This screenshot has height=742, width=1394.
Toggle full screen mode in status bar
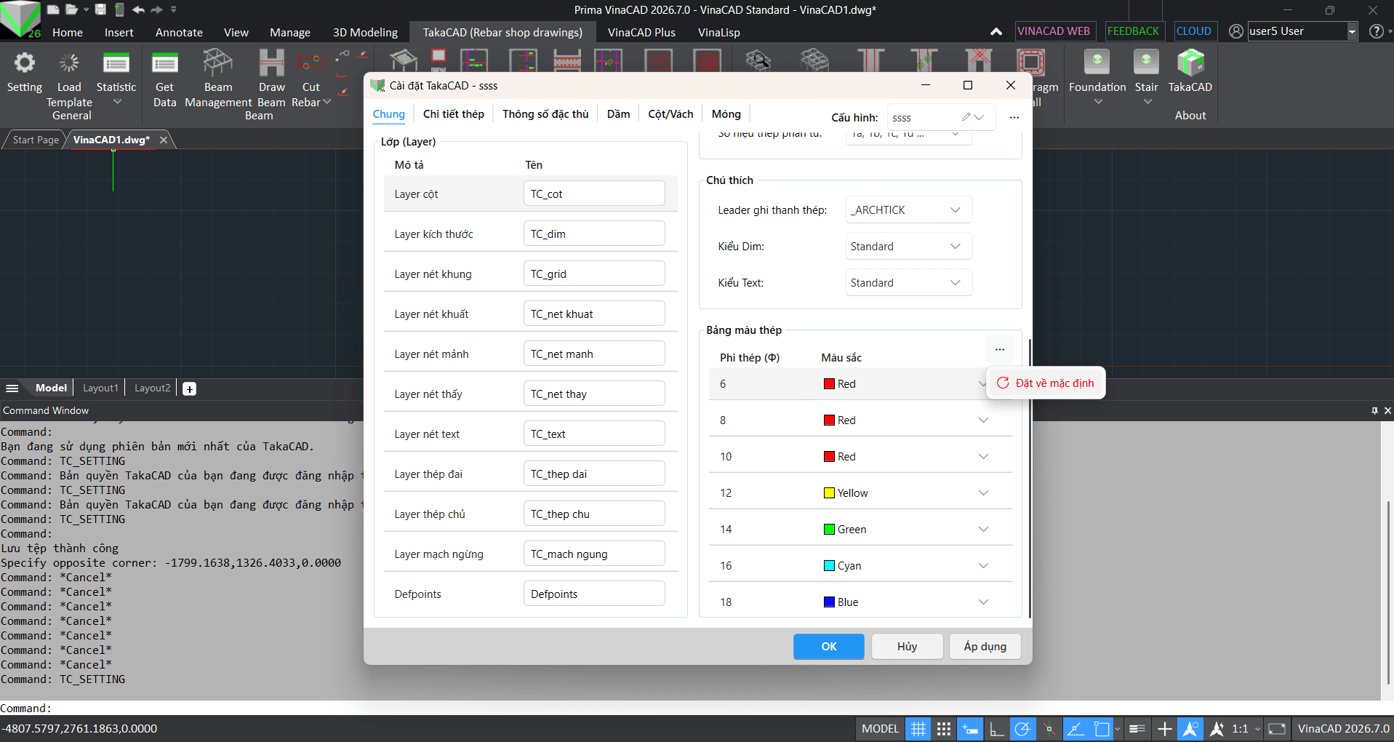click(1277, 729)
